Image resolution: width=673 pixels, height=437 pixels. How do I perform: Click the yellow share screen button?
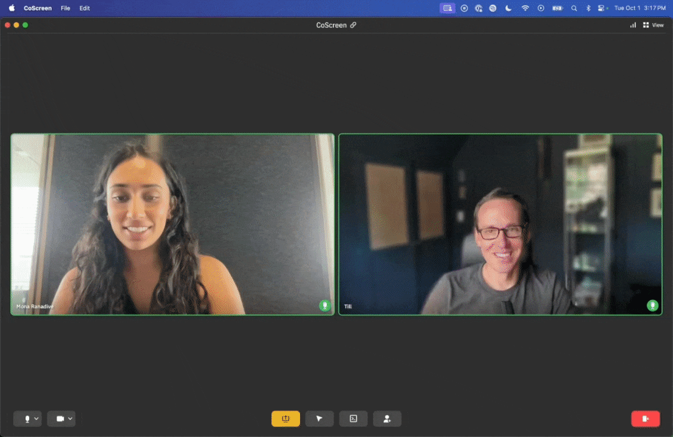(285, 419)
